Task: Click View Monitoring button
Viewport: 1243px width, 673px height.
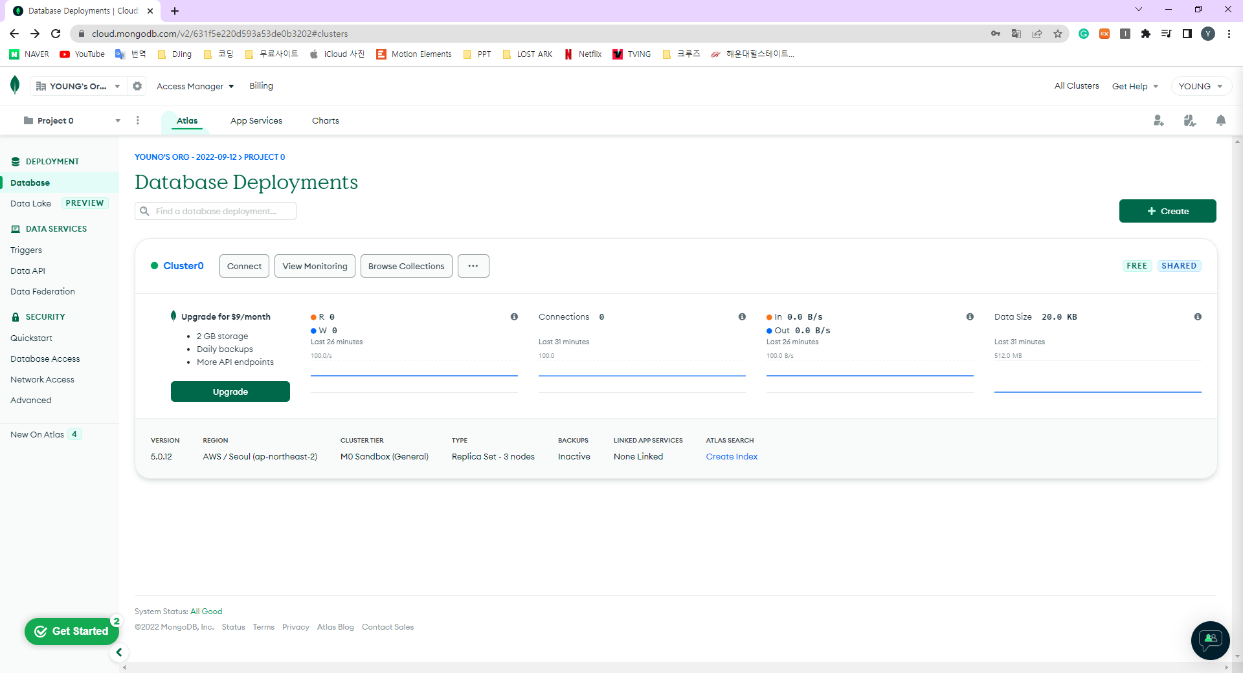Action: [x=315, y=266]
